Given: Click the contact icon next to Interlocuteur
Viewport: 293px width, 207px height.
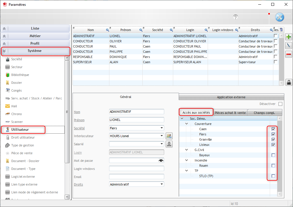Looking at the screenshot, I should pos(169,136).
